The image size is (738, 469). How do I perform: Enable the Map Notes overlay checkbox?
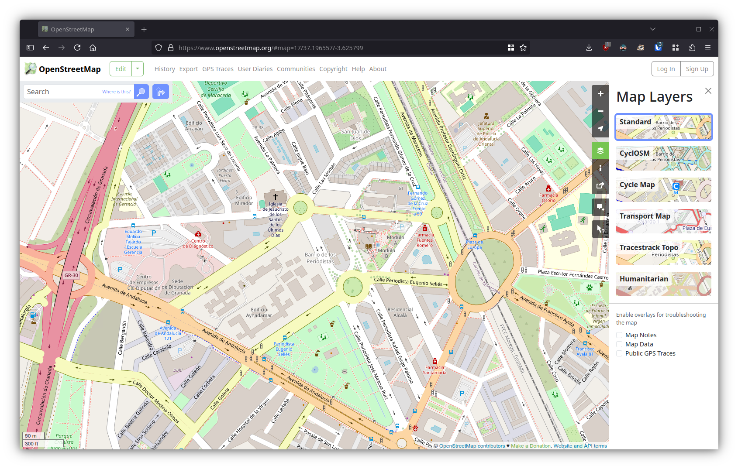pyautogui.click(x=619, y=335)
